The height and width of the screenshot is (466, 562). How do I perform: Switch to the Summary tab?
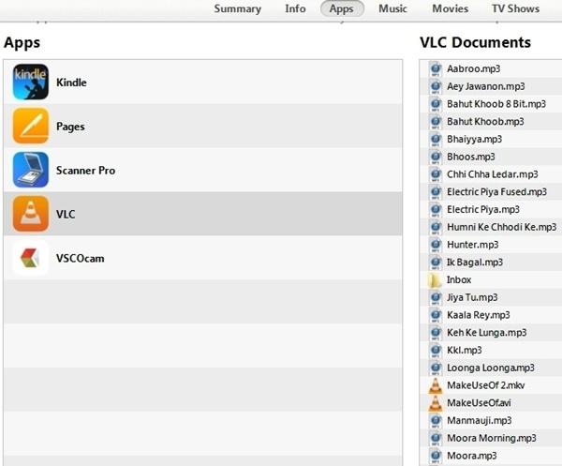coord(237,8)
